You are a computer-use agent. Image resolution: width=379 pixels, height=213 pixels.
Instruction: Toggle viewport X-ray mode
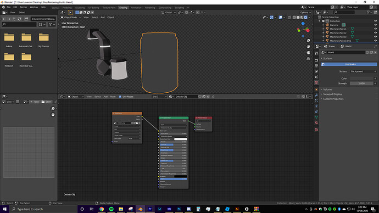(x=289, y=18)
